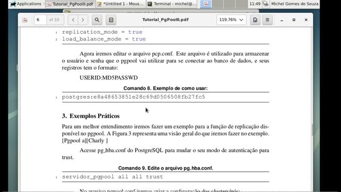Click the line replication_mode = true
This screenshot has width=341, height=192.
tap(102, 32)
